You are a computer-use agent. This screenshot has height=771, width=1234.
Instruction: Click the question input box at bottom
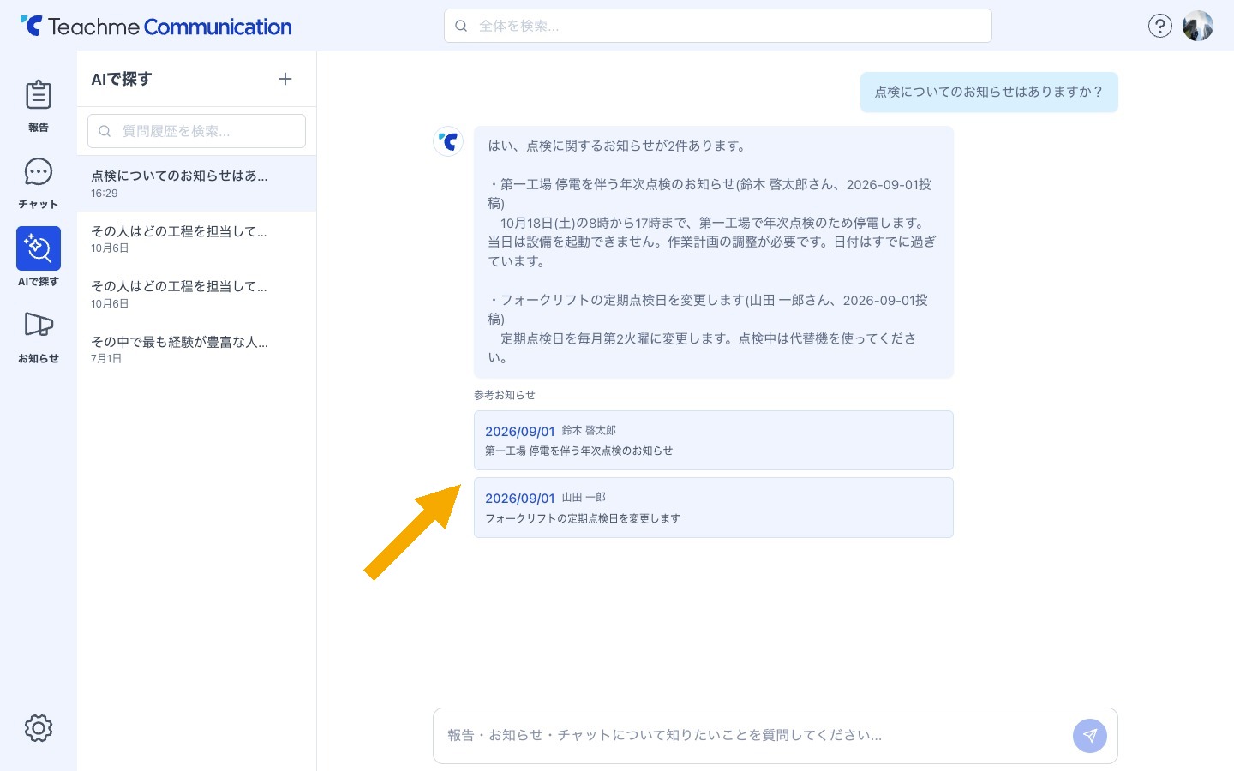click(x=775, y=736)
